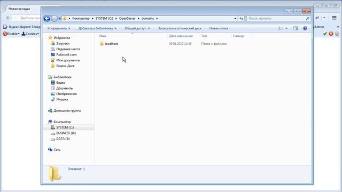The height and width of the screenshot is (192, 342).
Task: Sort by the Размер column header
Action: pyautogui.click(x=238, y=36)
